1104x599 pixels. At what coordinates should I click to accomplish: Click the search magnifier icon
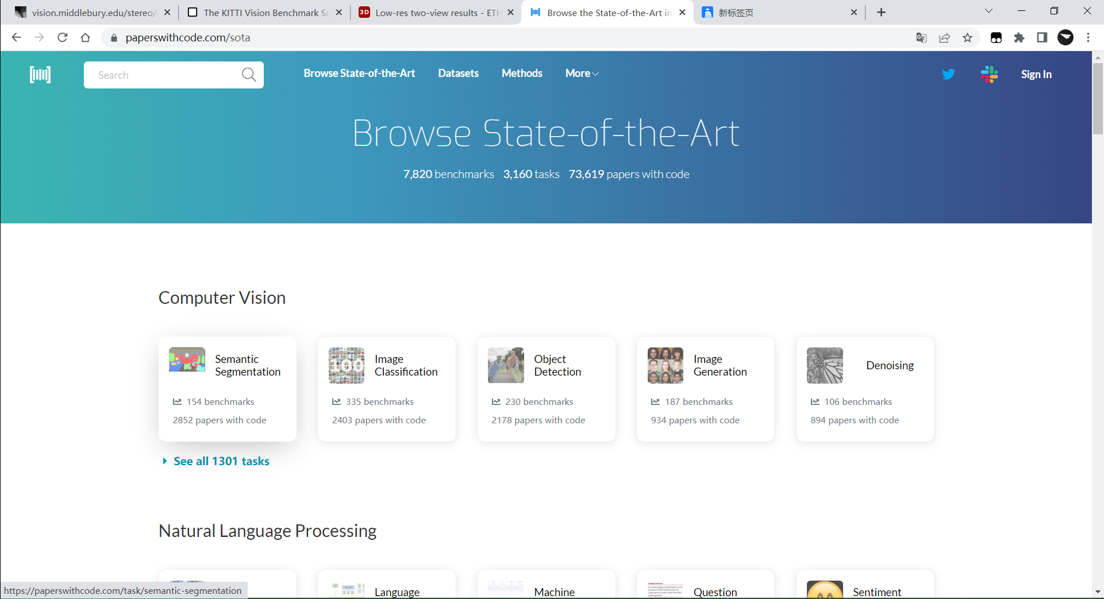click(249, 75)
